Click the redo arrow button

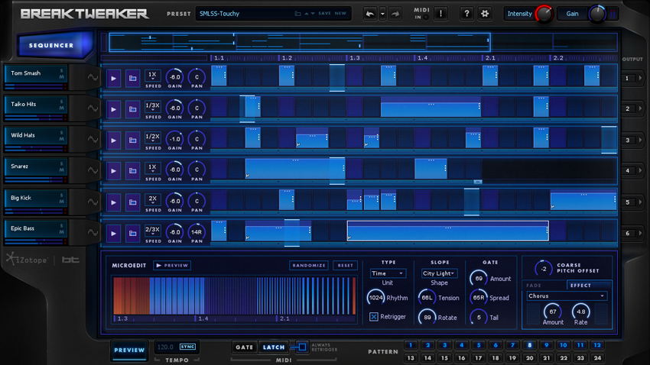(395, 14)
